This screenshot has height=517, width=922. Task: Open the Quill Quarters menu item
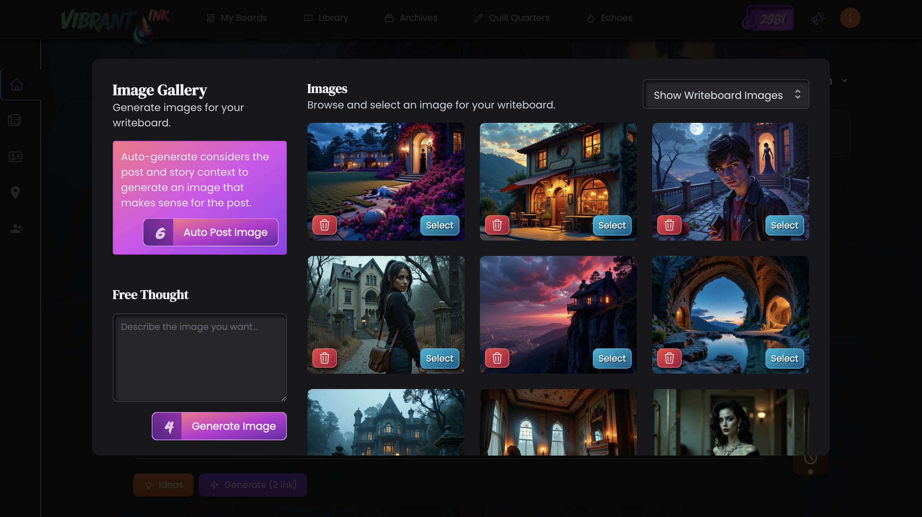click(x=512, y=18)
